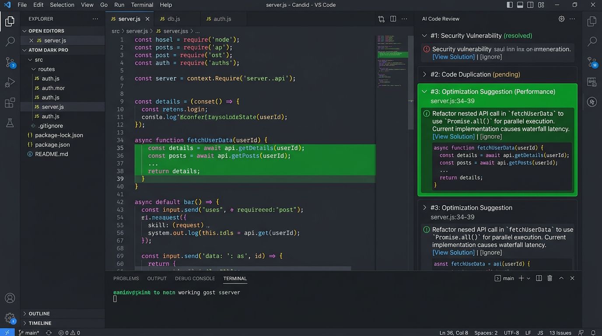Close the terminal panel
Image resolution: width=602 pixels, height=336 pixels.
[x=572, y=278]
